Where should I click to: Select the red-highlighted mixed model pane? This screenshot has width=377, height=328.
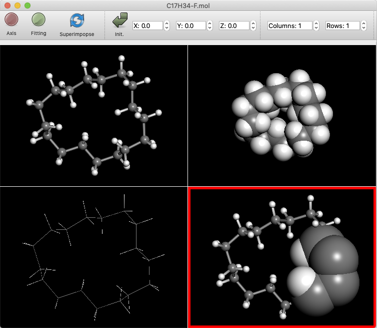coord(281,257)
